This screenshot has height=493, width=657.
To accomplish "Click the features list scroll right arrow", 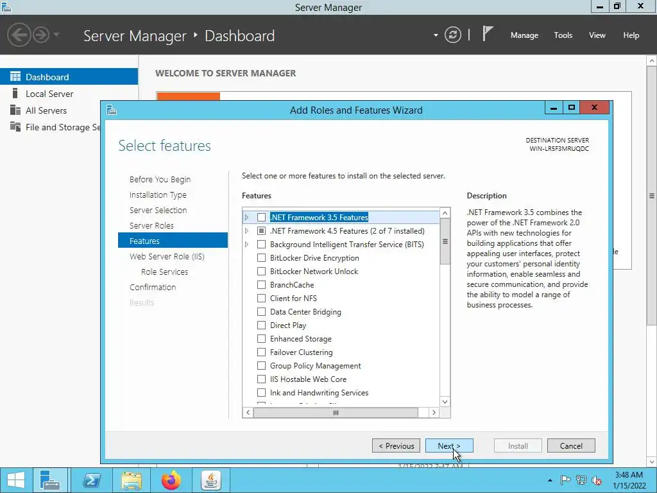I will (434, 413).
